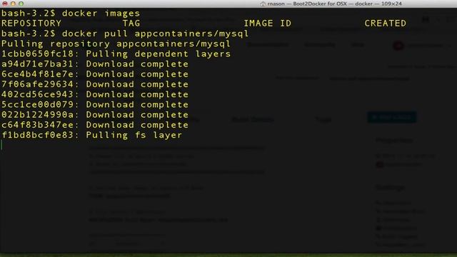Click the REPOSITORY column header
This screenshot has height=257, width=457.
31,24
